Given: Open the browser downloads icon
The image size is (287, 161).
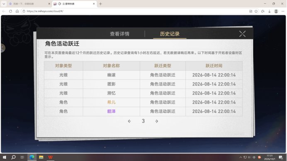Looking at the screenshot, I should point(270,11).
